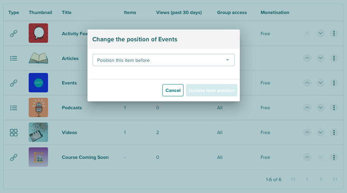
Task: Open more options for Videos row
Action: (x=334, y=132)
